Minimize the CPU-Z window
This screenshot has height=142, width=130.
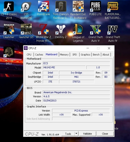(x=88, y=48)
